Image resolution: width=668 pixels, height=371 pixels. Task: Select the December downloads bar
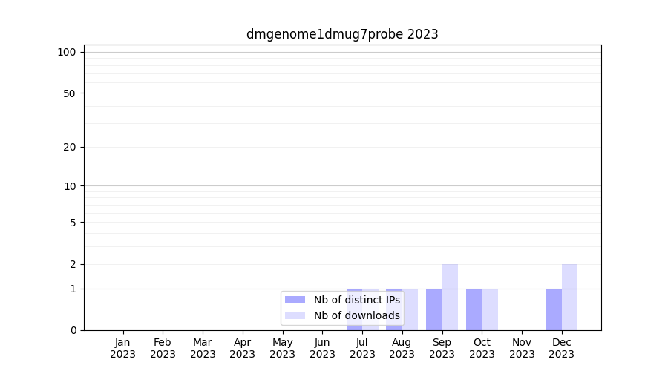pyautogui.click(x=569, y=297)
